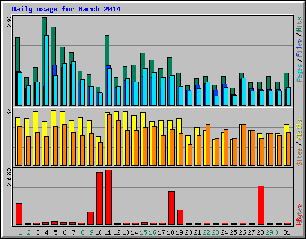Click the red KBytes bar for day 18
The width and height of the screenshot is (306, 239).
(x=172, y=208)
